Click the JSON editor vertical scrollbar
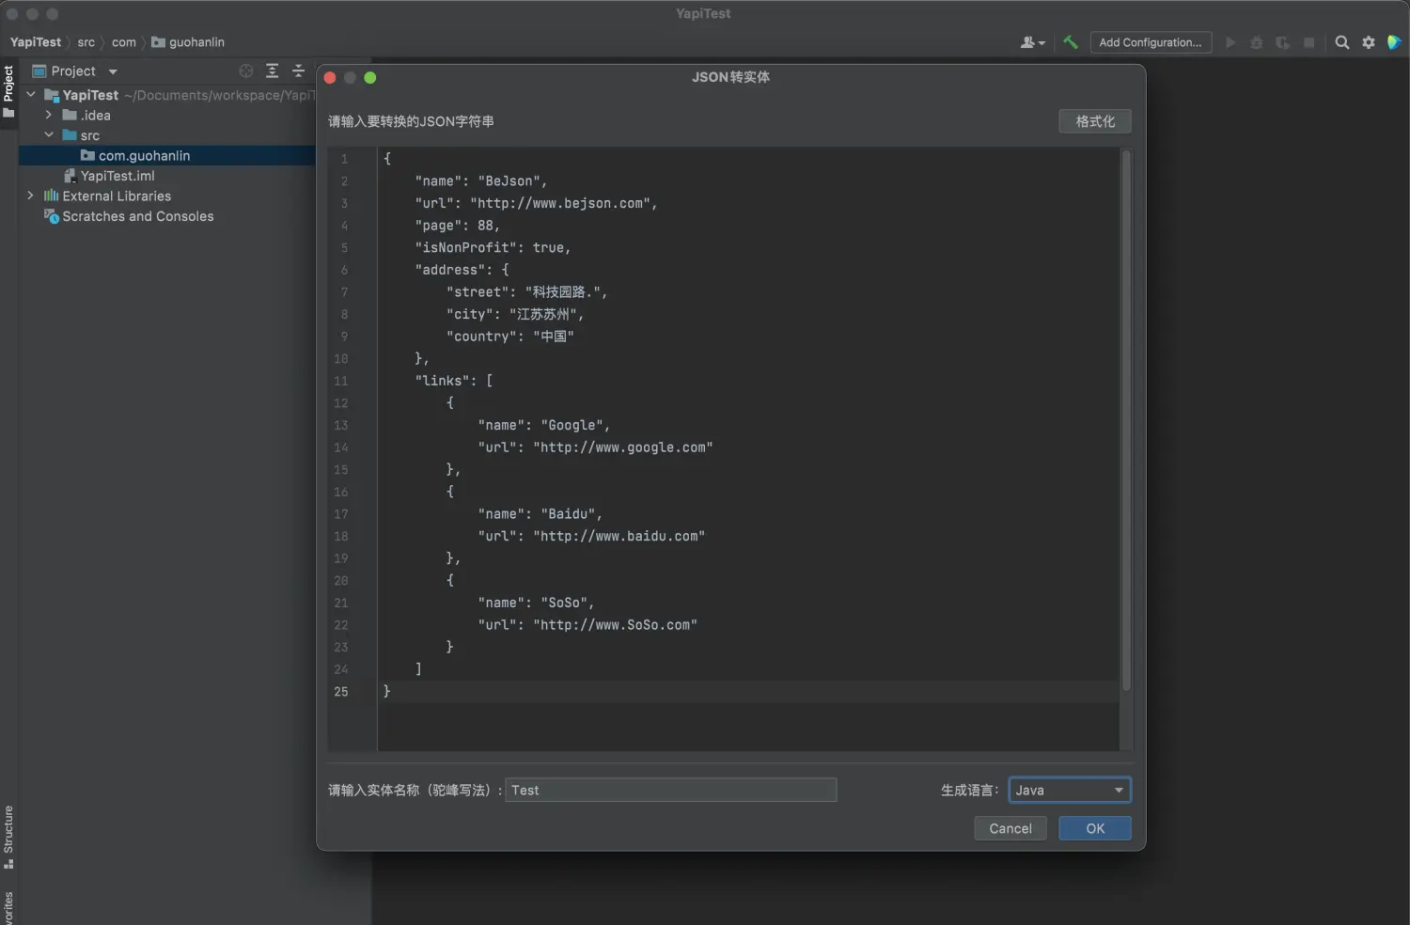This screenshot has width=1410, height=925. click(1126, 421)
